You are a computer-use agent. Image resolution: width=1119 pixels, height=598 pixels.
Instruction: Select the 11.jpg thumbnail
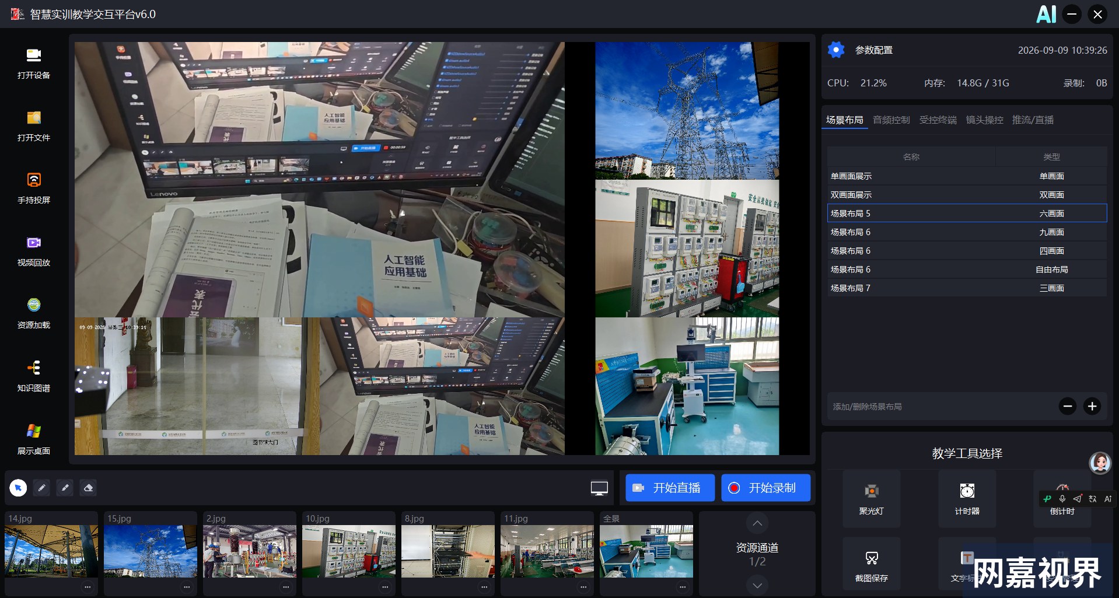click(x=547, y=551)
